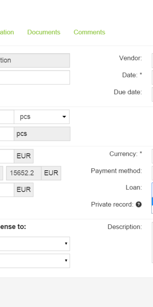
Task: Switch to the Comments tab
Action: pos(89,32)
